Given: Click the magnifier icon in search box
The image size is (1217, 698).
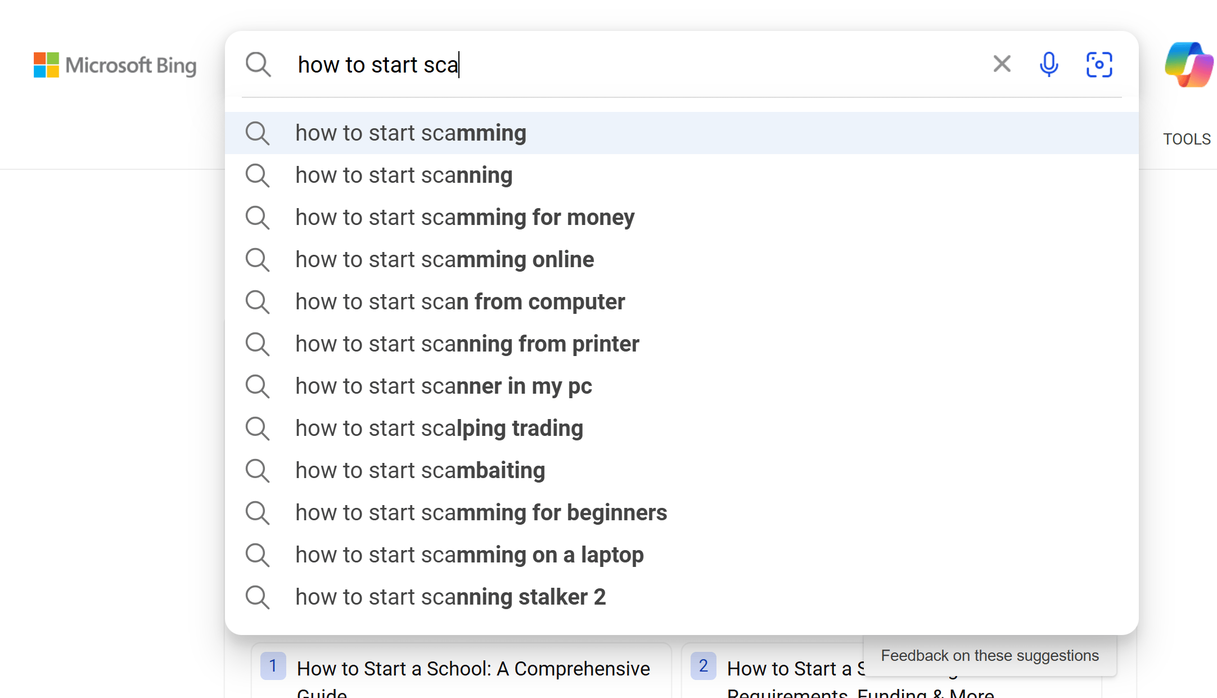Looking at the screenshot, I should click(258, 65).
